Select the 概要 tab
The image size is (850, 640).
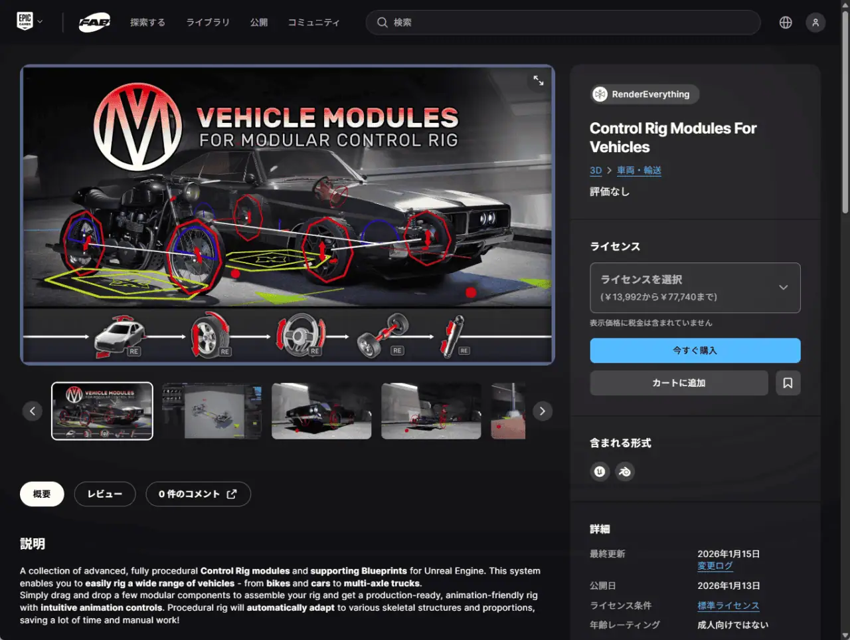[x=42, y=494]
